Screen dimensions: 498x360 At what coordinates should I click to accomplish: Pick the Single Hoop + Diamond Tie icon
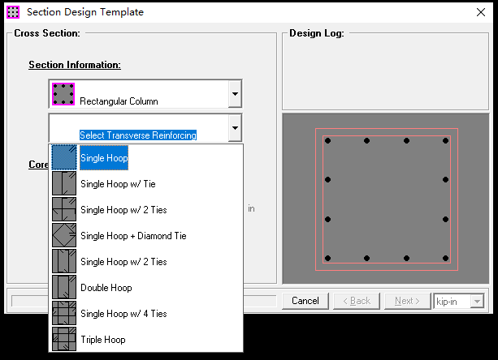click(x=64, y=235)
